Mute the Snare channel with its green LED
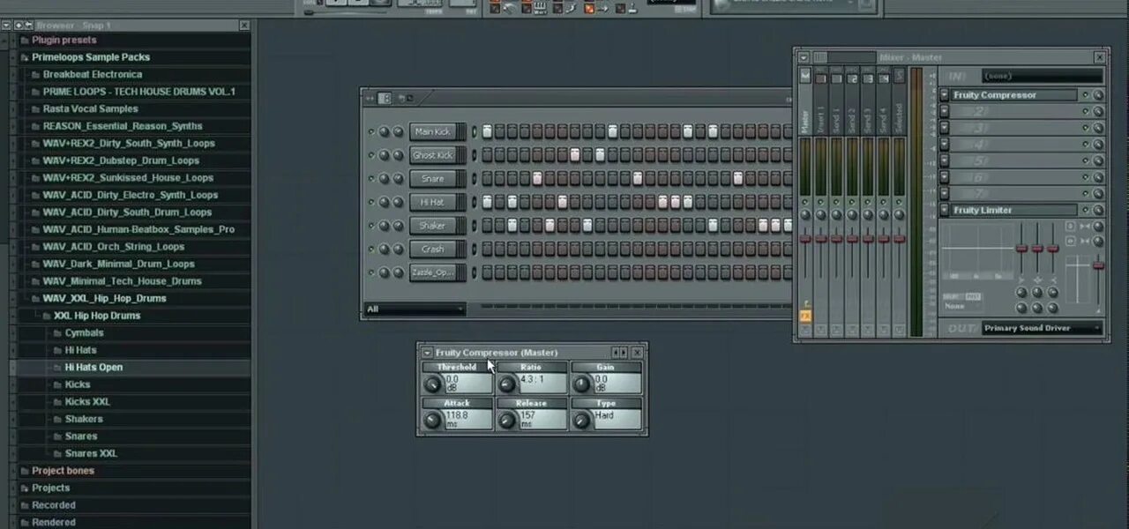The image size is (1129, 529). click(371, 179)
